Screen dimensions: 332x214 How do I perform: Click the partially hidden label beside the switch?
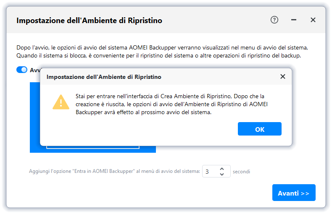[x=34, y=70]
